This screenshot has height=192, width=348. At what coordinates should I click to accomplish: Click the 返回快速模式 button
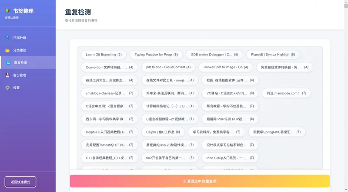click(x=20, y=182)
